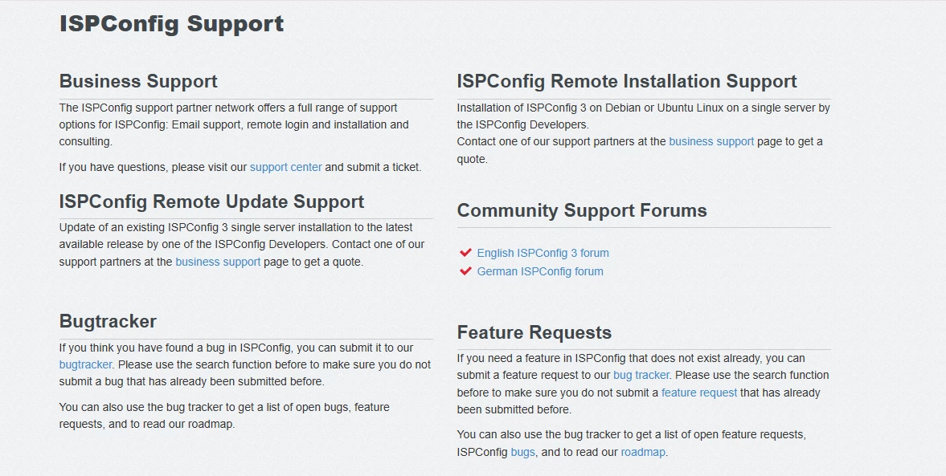
Task: Click business support link under Remote Update Support
Action: 217,262
